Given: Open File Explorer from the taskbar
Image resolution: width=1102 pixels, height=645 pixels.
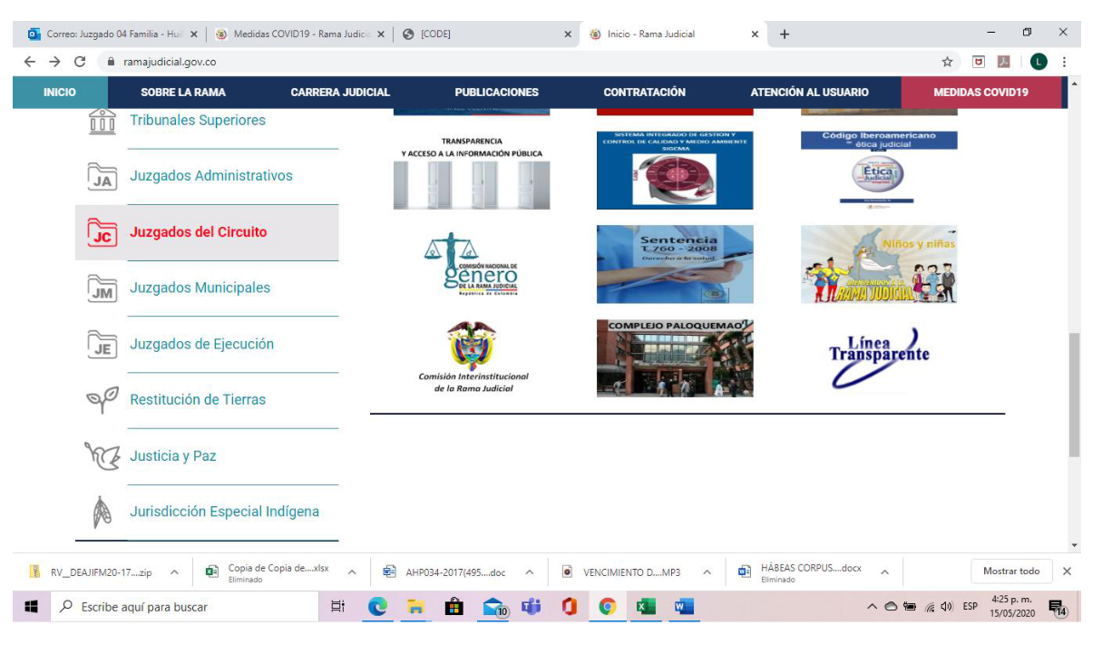Looking at the screenshot, I should (x=415, y=607).
